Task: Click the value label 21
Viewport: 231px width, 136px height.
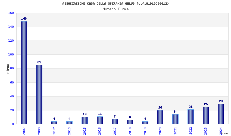Action: point(191,107)
